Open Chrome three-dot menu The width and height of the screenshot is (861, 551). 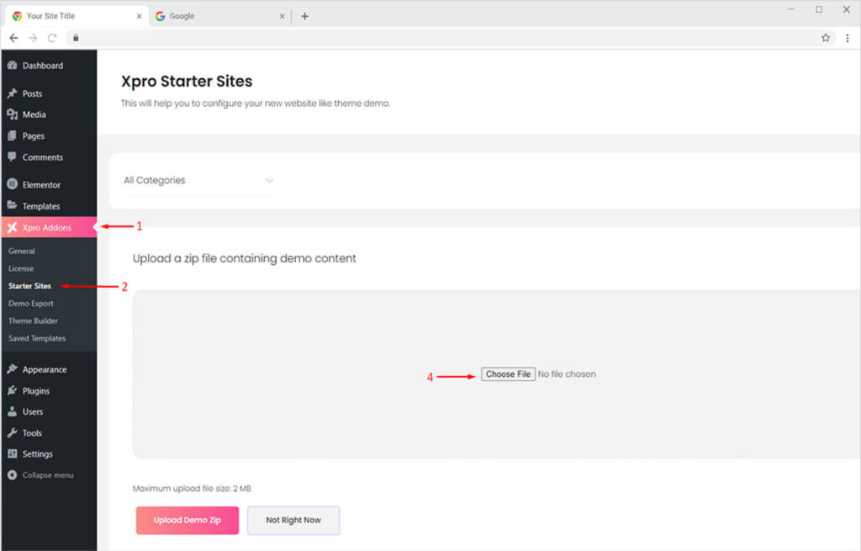[847, 38]
